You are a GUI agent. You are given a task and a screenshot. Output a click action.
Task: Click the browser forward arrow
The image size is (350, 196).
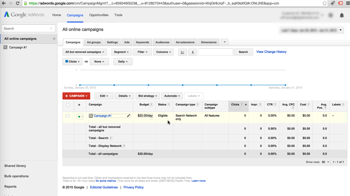pos(10,3)
